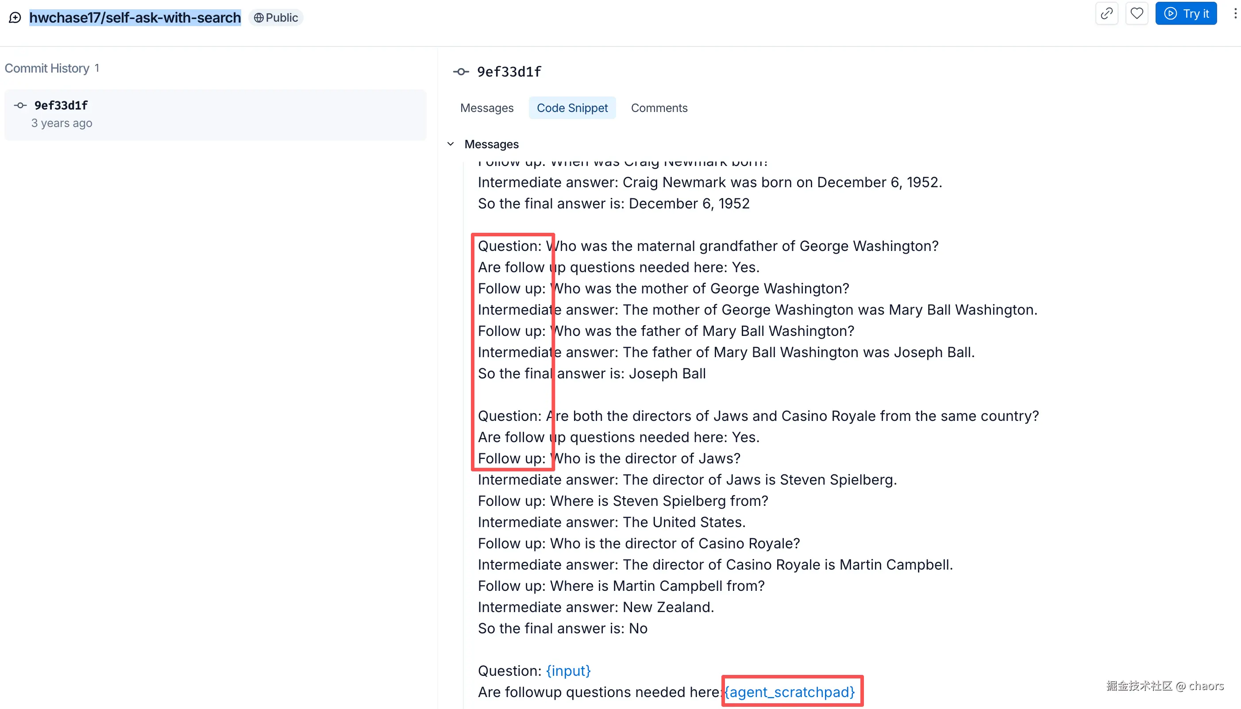Image resolution: width=1241 pixels, height=709 pixels.
Task: Click the Commit History heading
Action: coord(47,68)
